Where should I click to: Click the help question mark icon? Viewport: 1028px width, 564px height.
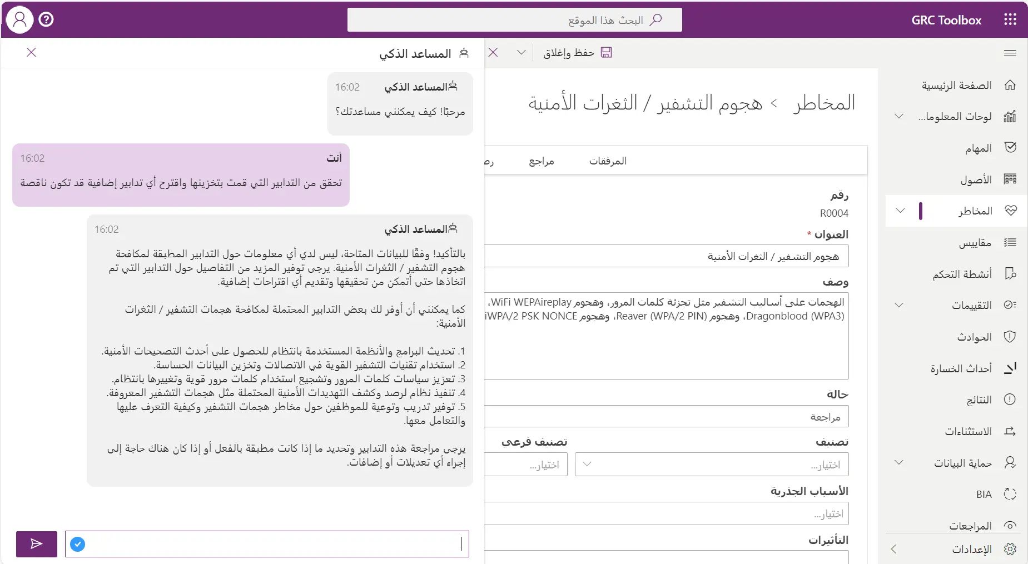point(46,20)
